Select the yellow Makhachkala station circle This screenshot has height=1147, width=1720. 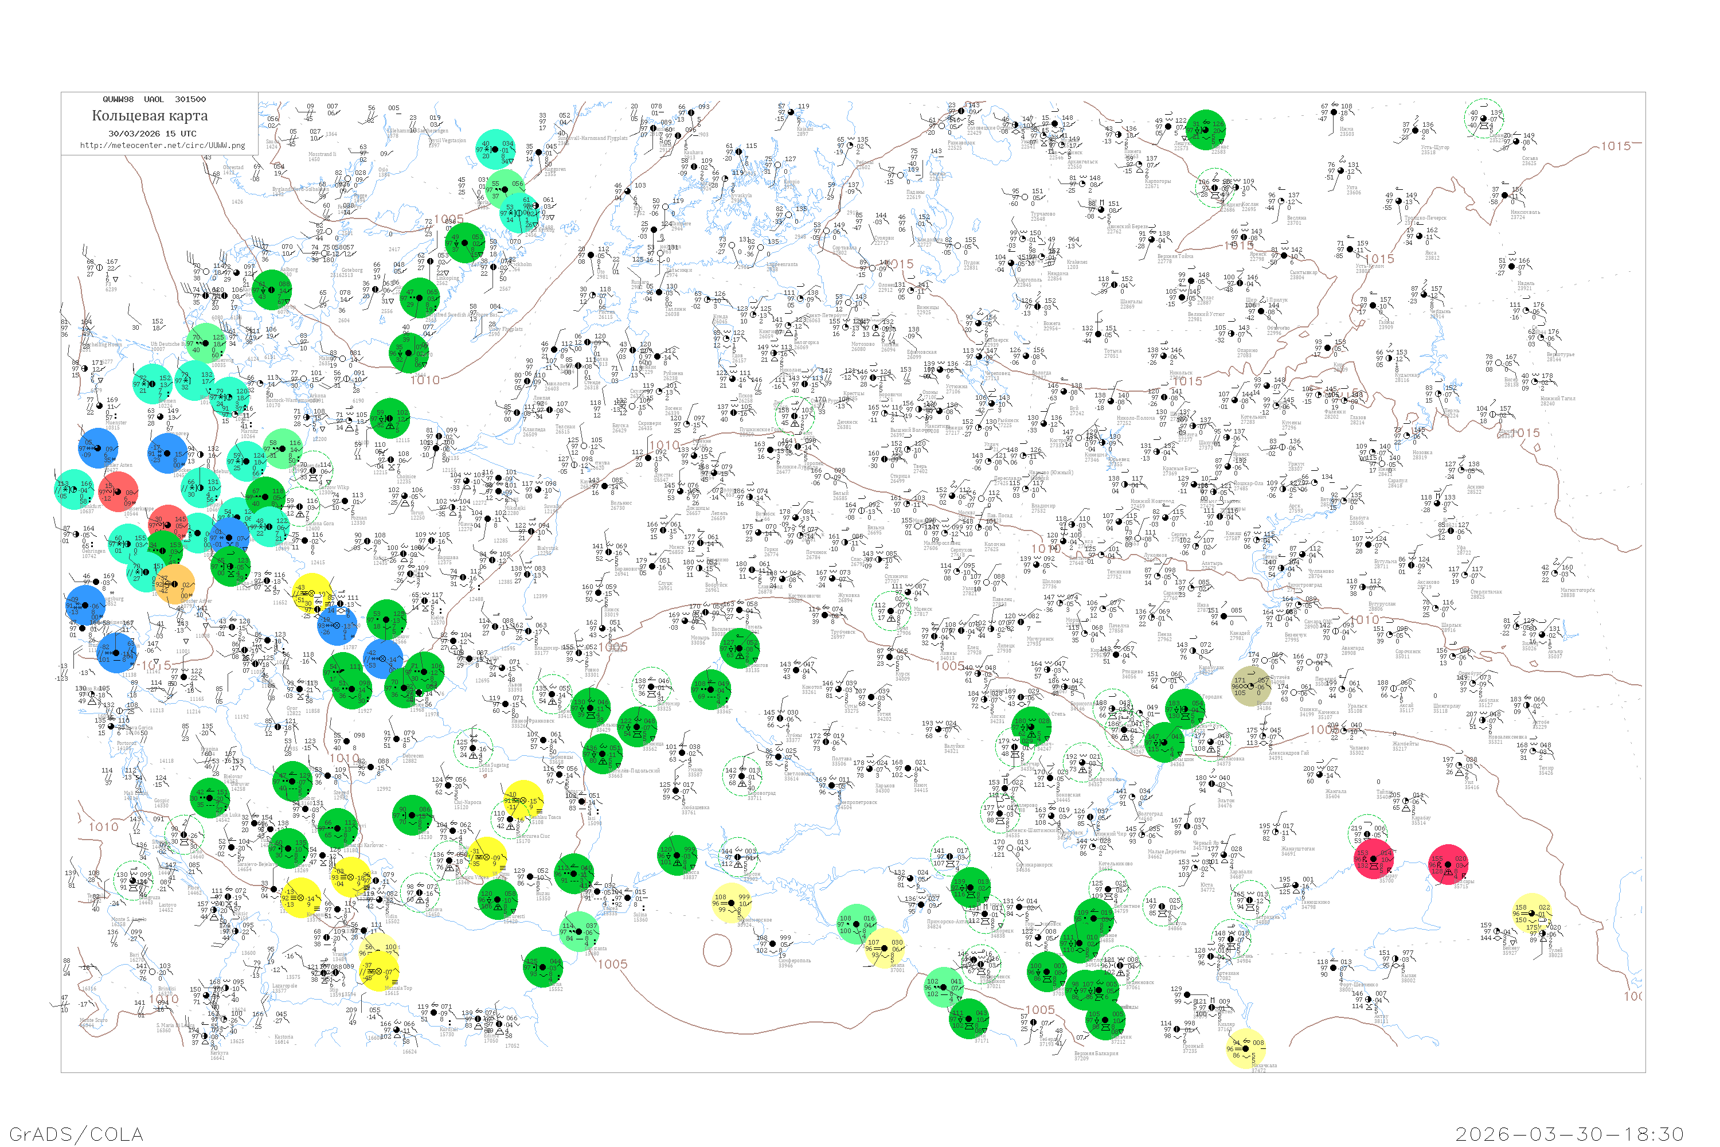[1245, 1048]
